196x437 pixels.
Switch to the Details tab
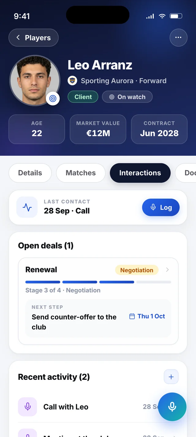[x=30, y=173]
